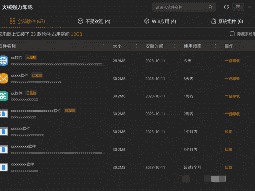Click 一键卸载 in the 1周内 row
The image size is (255, 191).
[232, 96]
